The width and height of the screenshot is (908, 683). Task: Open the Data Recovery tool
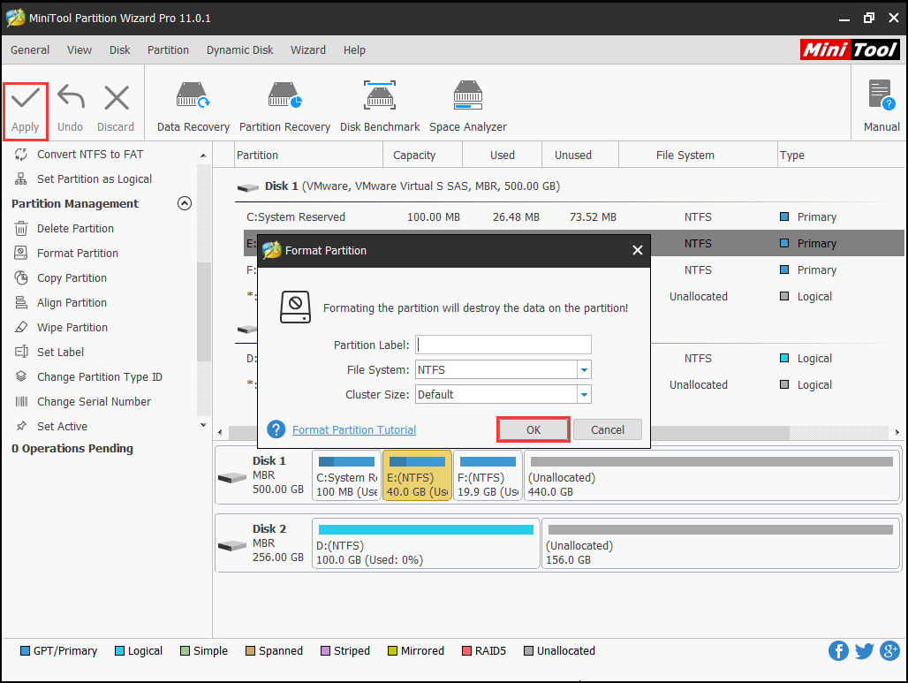click(193, 95)
